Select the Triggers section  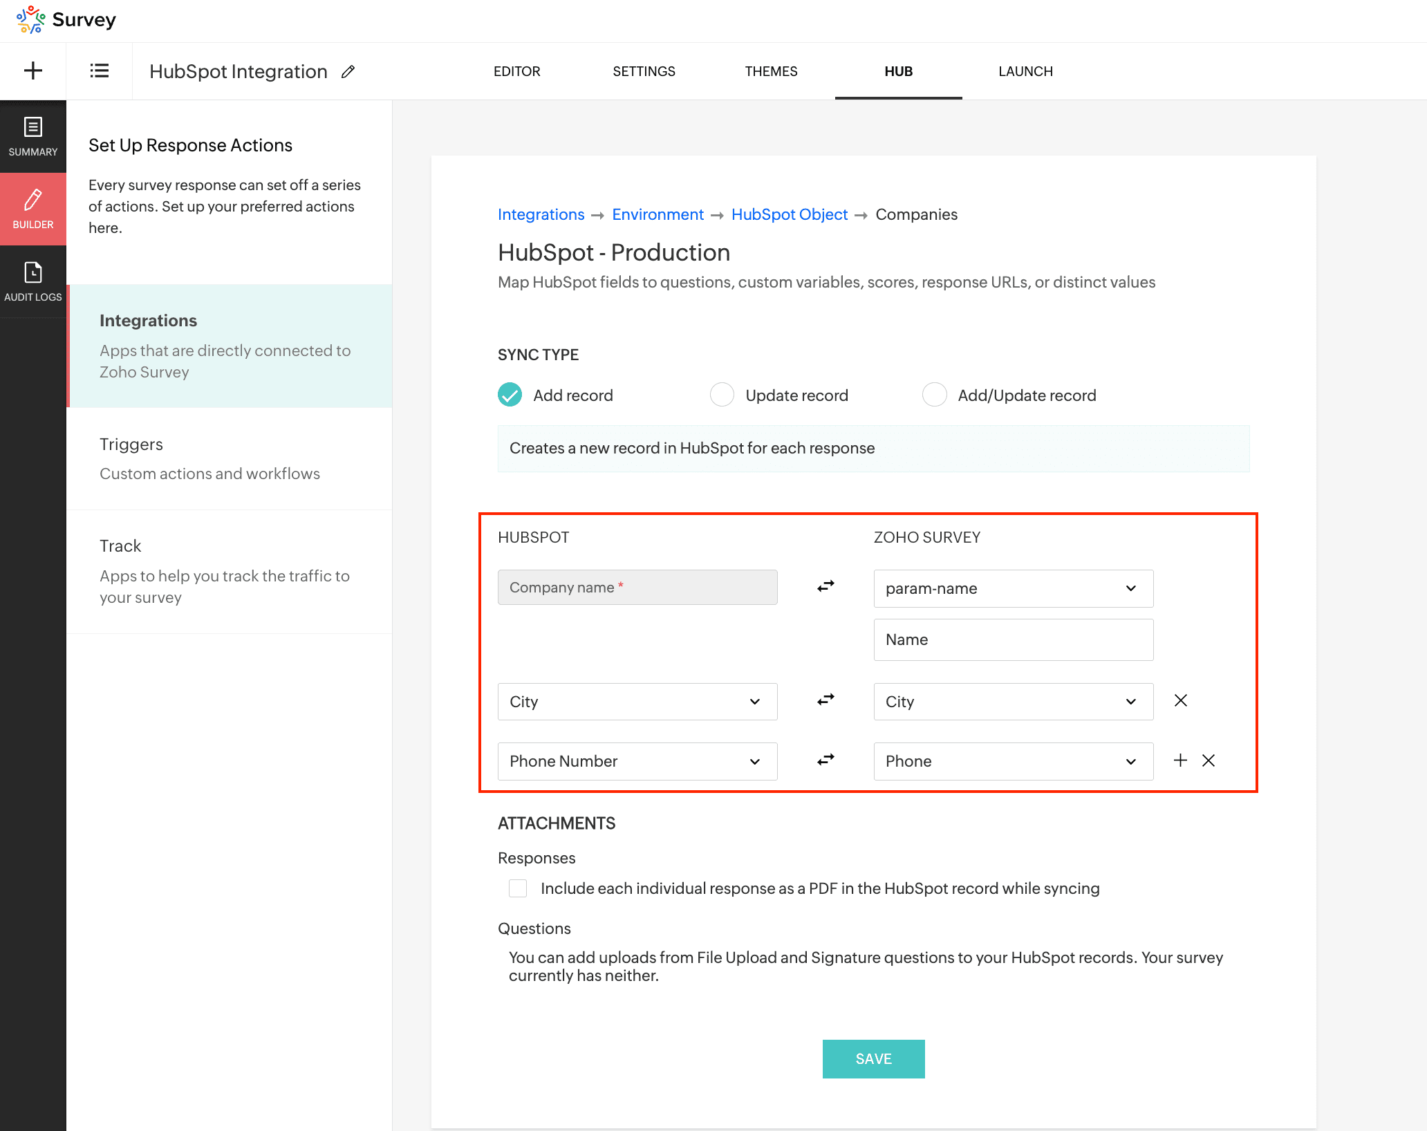[230, 458]
